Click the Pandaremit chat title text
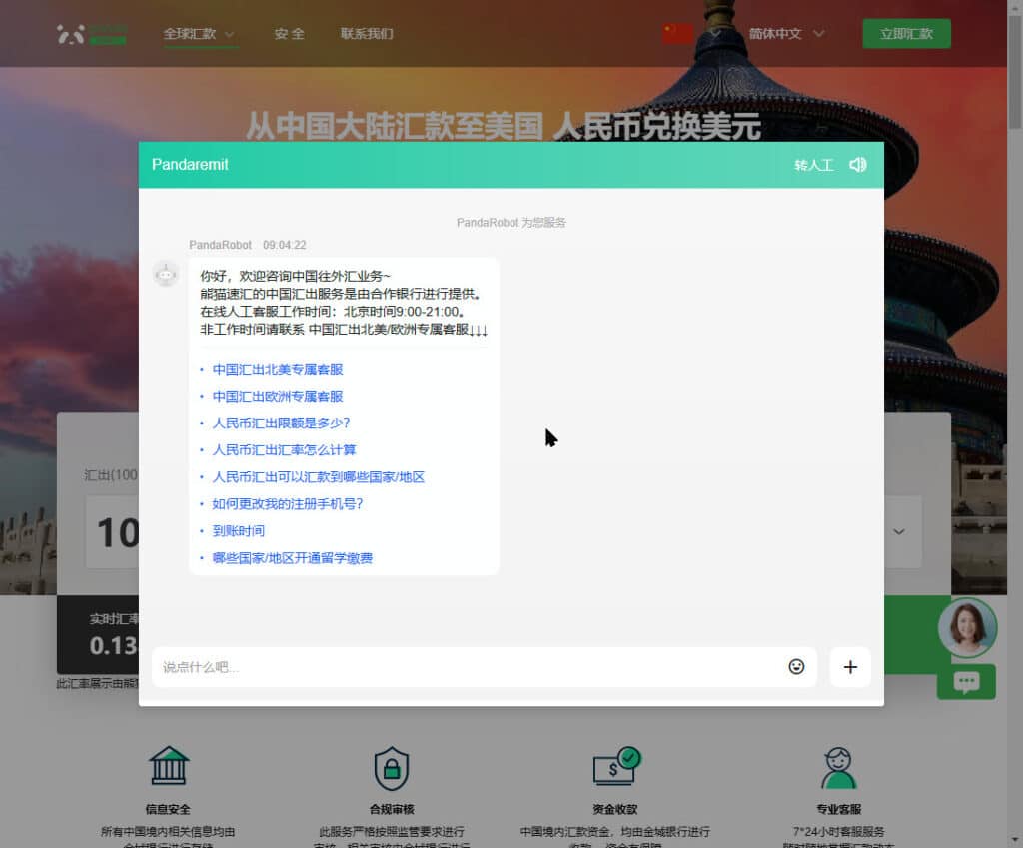The image size is (1023, 848). coord(190,165)
